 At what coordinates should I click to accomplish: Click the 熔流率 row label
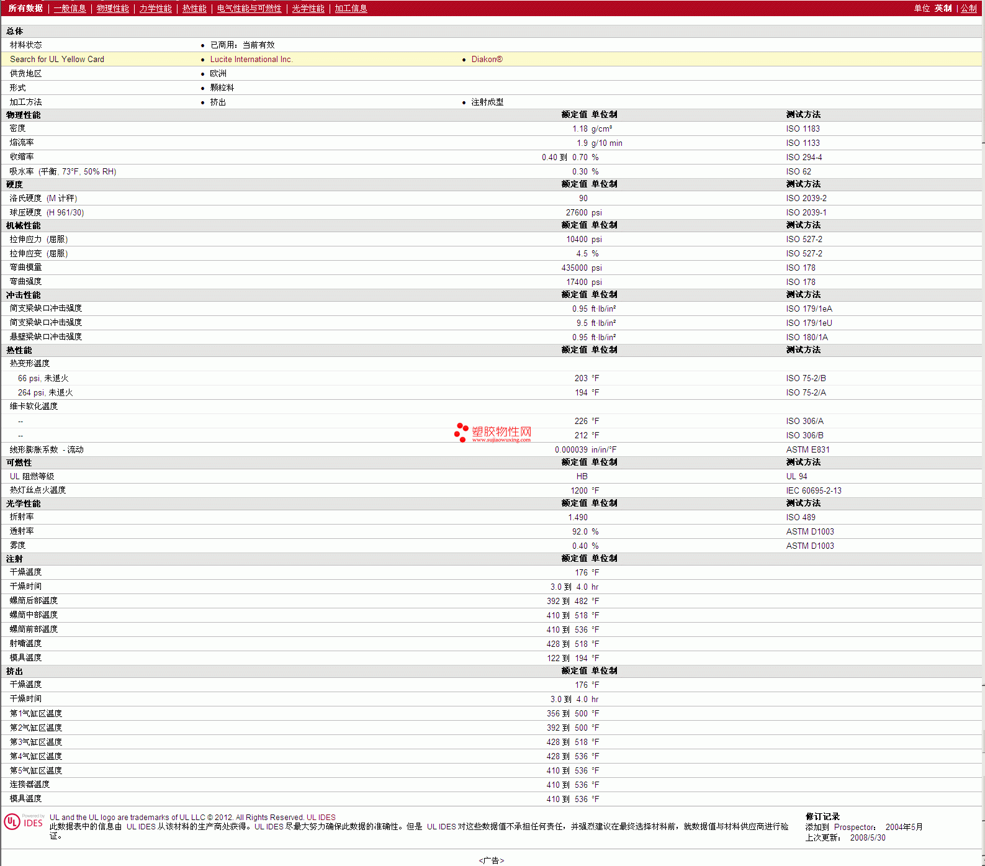click(22, 143)
